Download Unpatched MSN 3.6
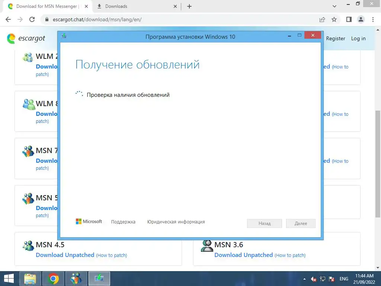This screenshot has width=381, height=286. pyautogui.click(x=243, y=255)
